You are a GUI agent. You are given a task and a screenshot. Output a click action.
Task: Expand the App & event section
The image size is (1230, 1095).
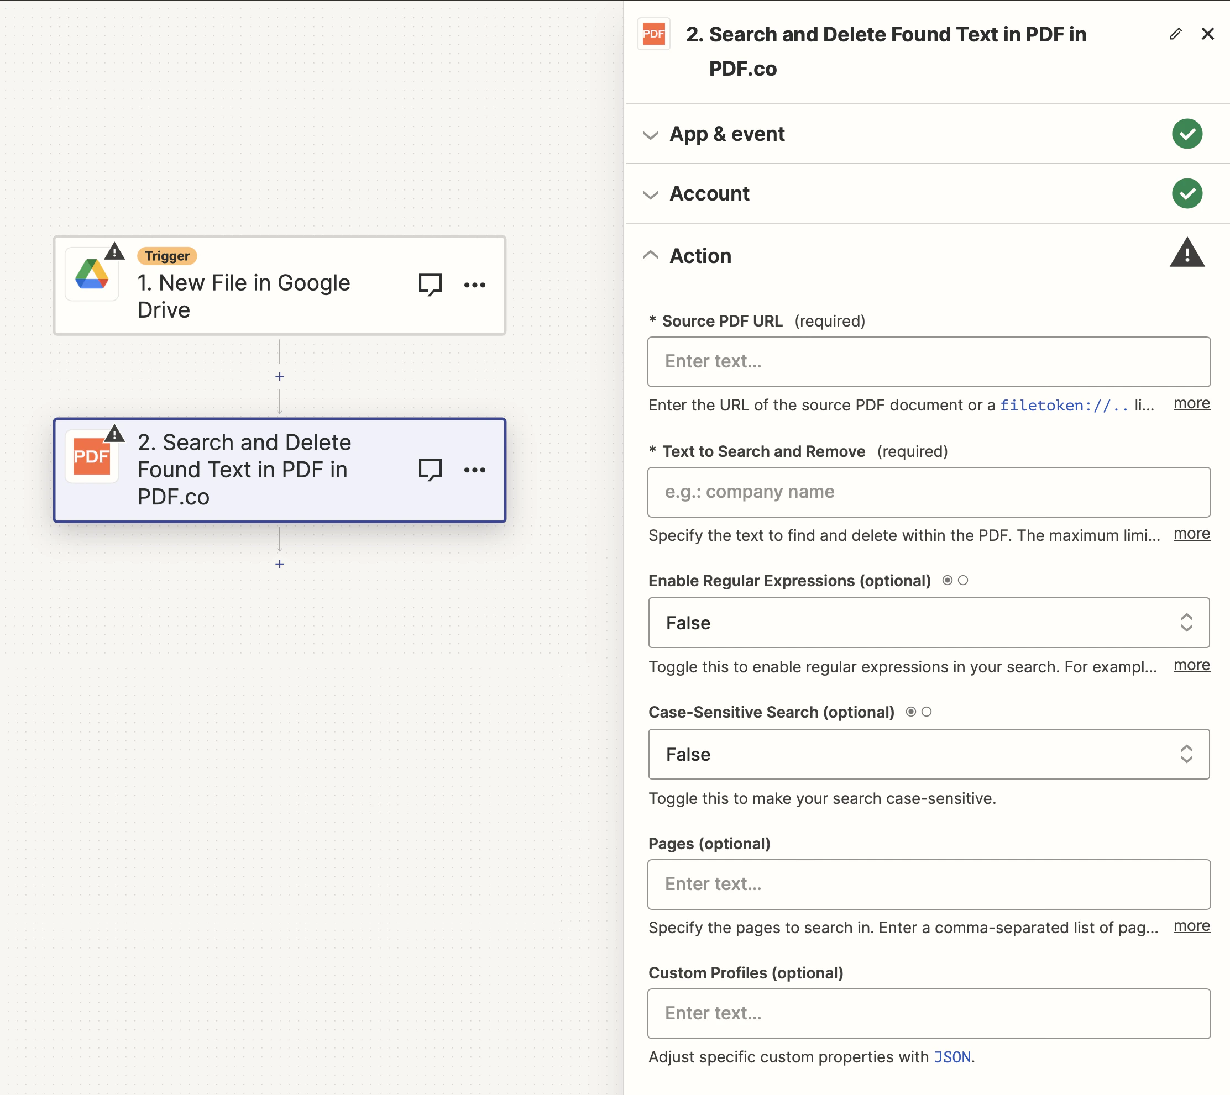click(x=727, y=134)
